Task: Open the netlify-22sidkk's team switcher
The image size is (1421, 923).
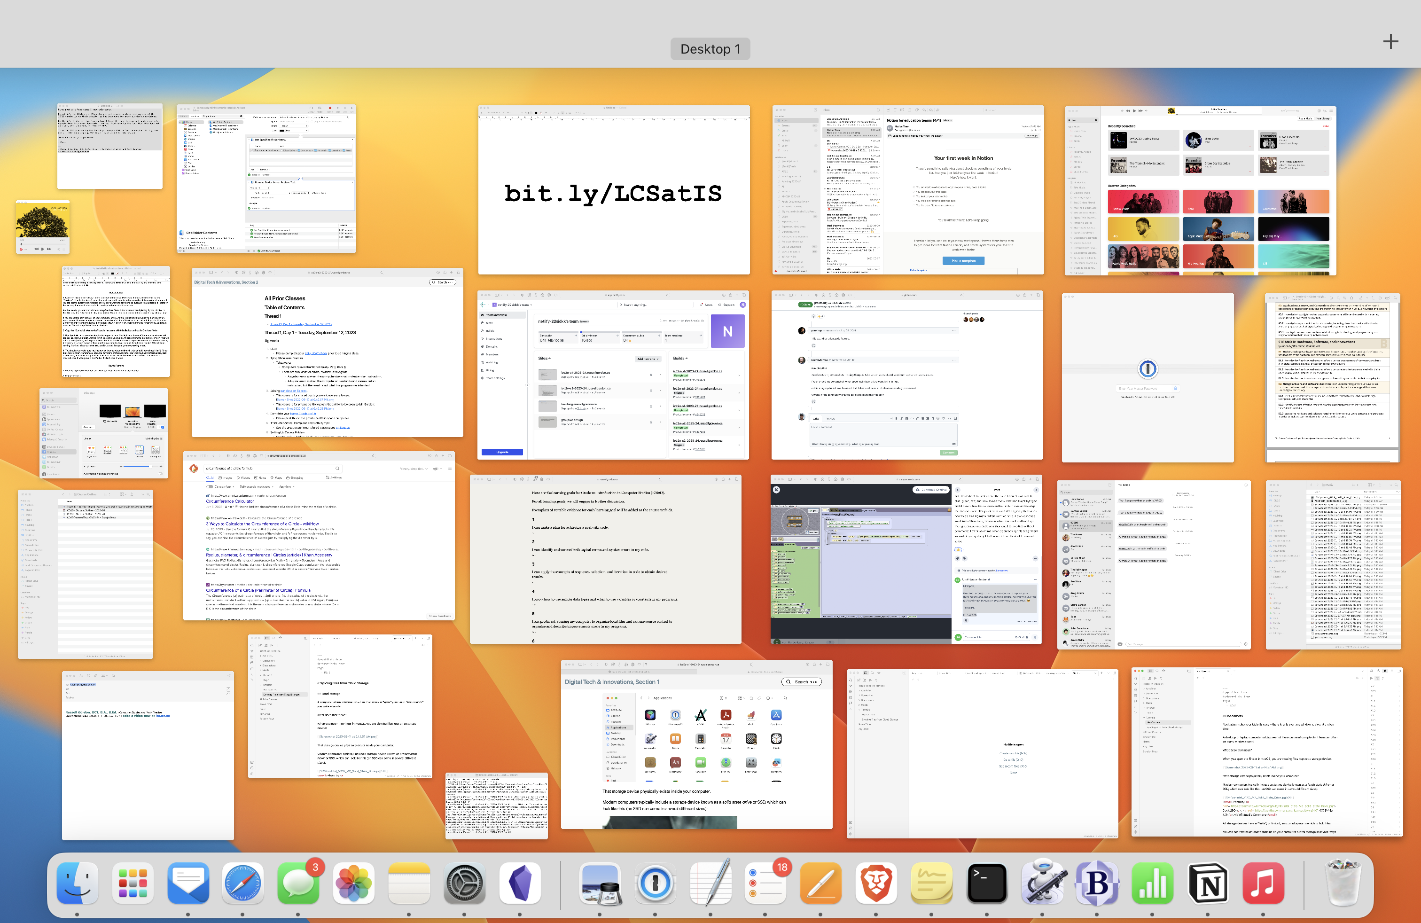Action: [512, 305]
